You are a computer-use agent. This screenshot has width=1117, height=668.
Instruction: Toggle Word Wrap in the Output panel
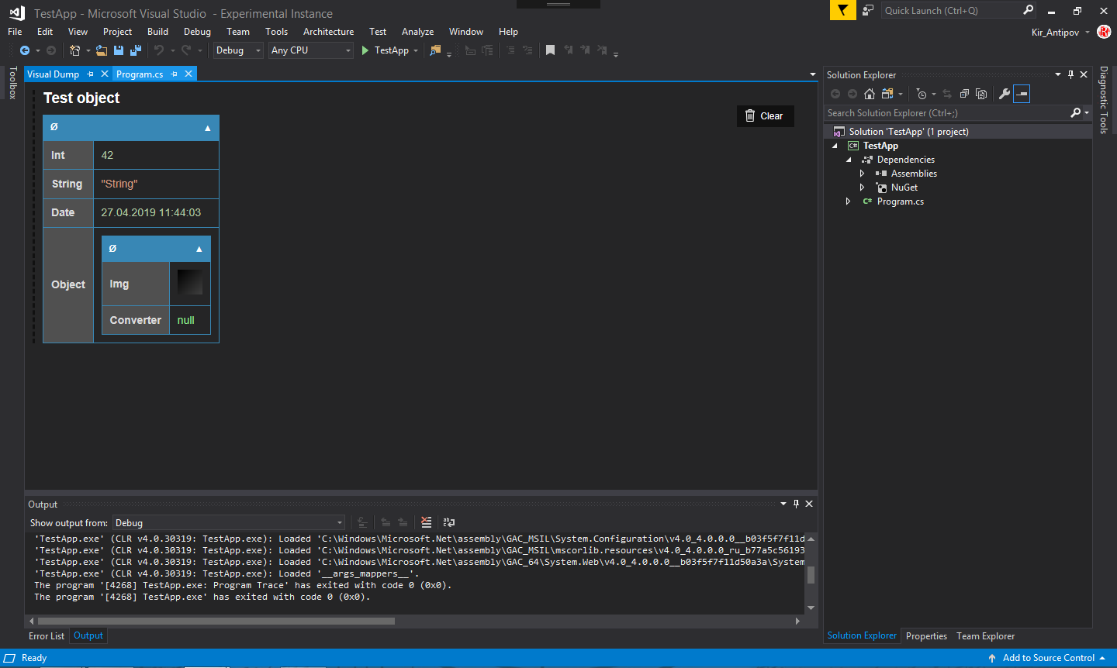tap(449, 522)
